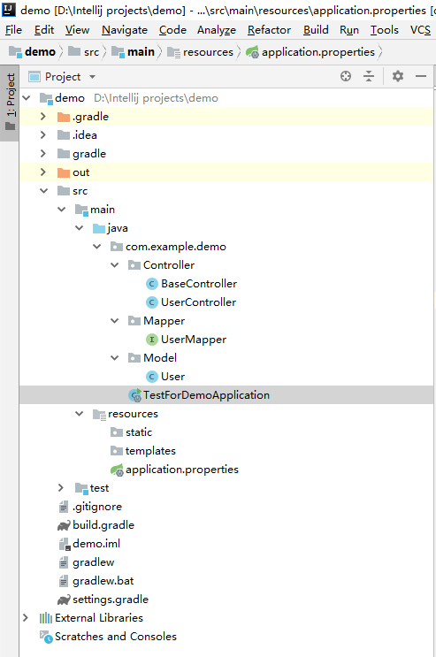Collapse the Controller package

click(x=114, y=264)
